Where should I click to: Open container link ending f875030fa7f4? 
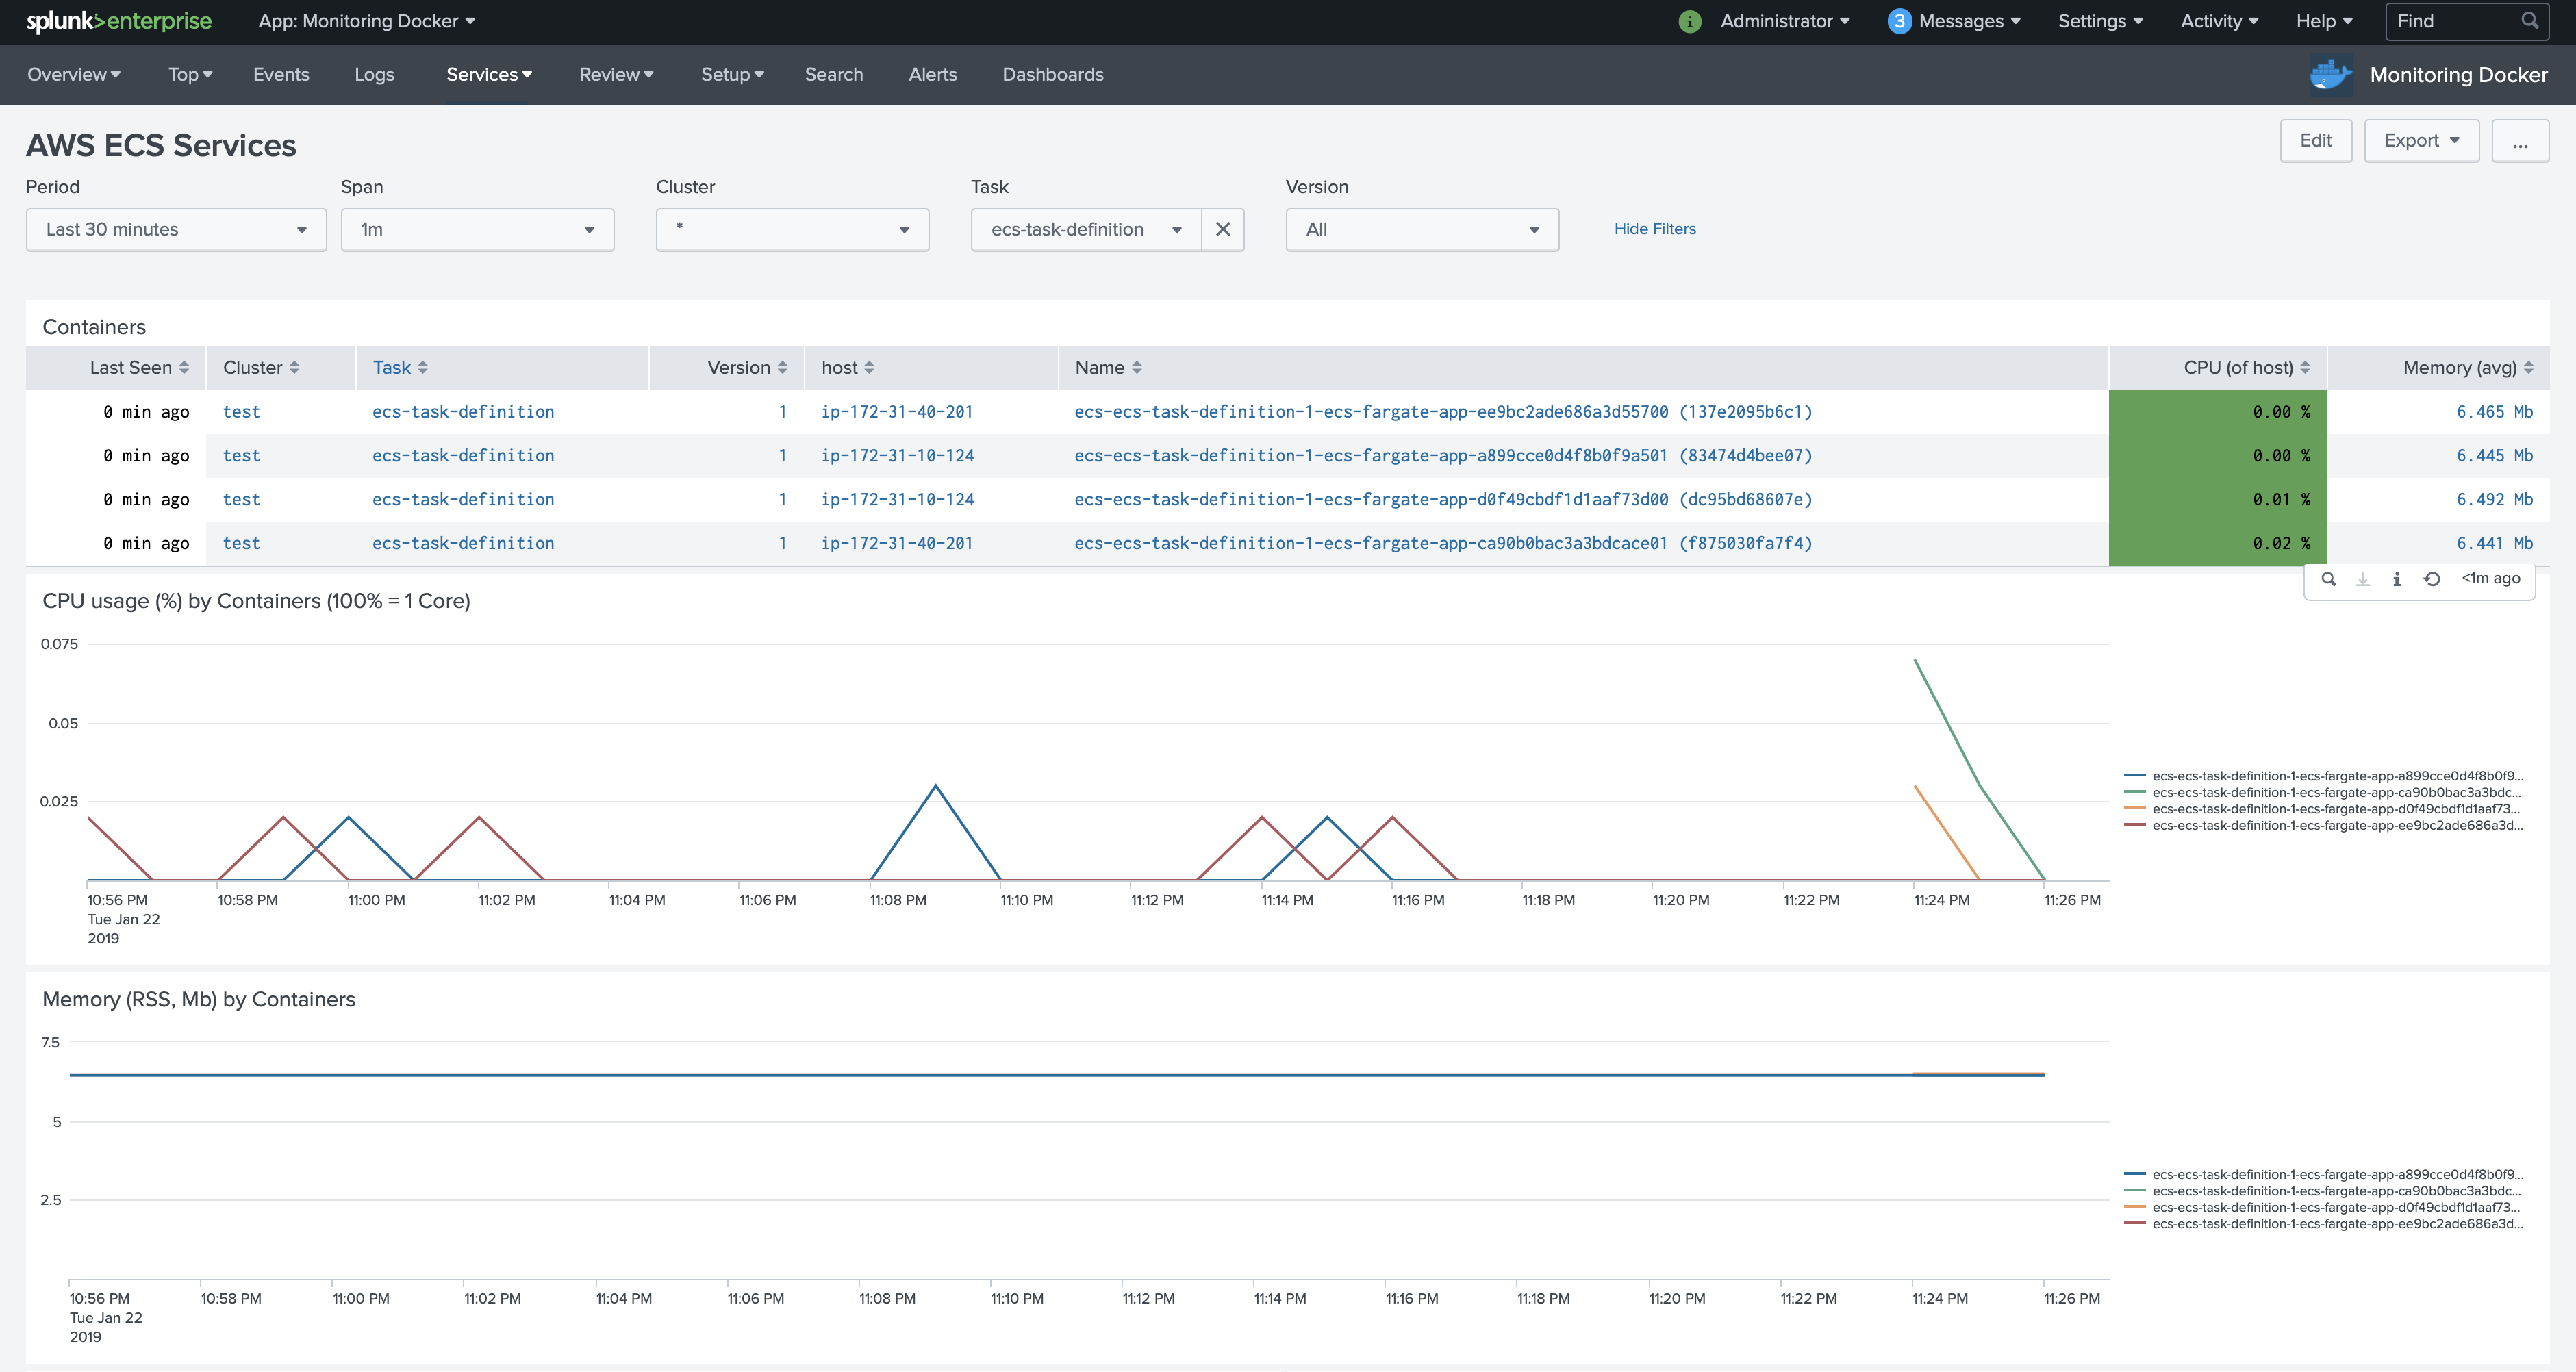pyautogui.click(x=1443, y=544)
